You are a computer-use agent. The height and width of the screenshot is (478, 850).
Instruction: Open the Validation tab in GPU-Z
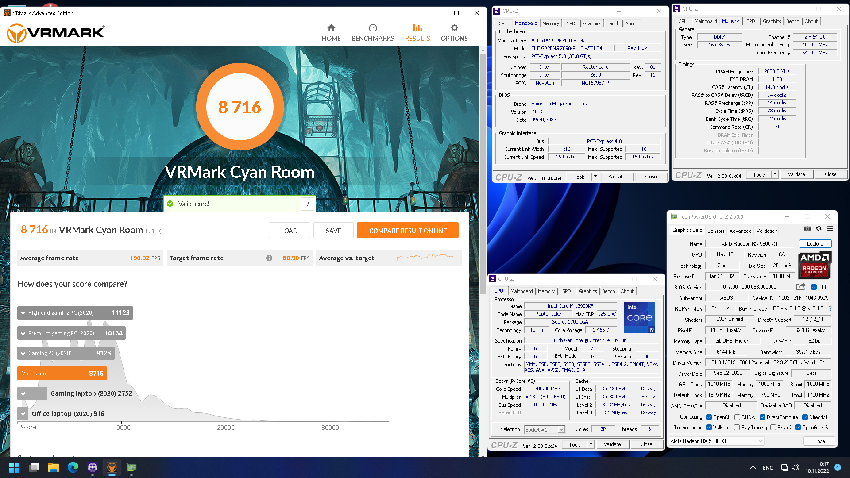(766, 231)
